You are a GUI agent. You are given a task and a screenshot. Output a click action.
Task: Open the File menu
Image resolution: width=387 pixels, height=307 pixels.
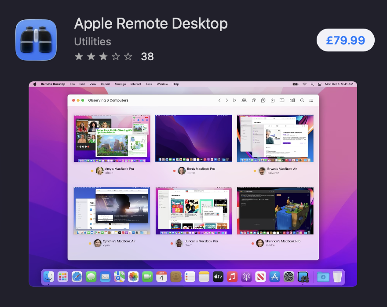point(72,84)
